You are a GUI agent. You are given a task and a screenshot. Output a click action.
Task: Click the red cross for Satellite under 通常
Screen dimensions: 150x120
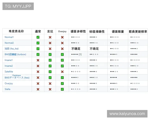tap(38, 72)
